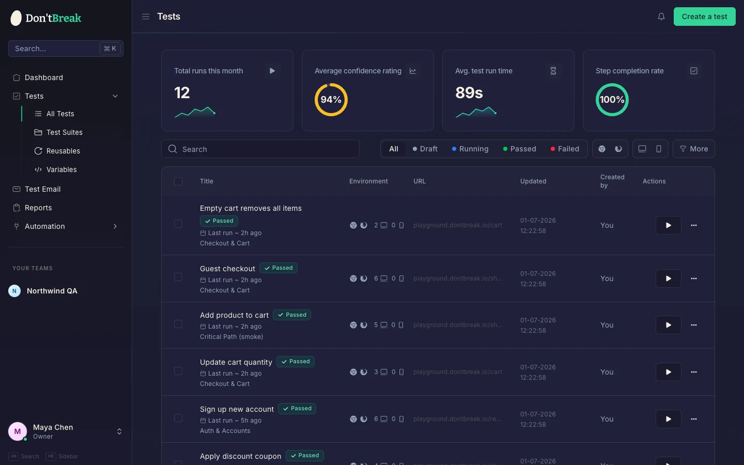Focus the tests table Search field
The image size is (744, 465).
[260, 149]
